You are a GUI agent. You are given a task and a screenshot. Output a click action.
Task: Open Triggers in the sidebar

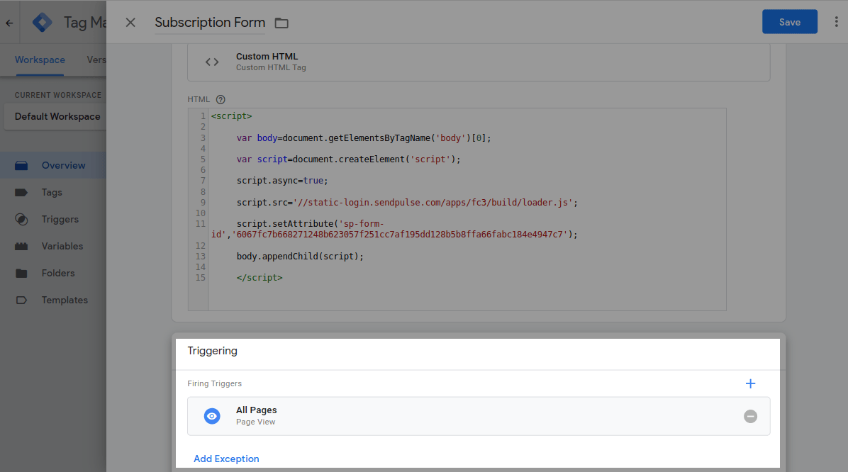[60, 219]
